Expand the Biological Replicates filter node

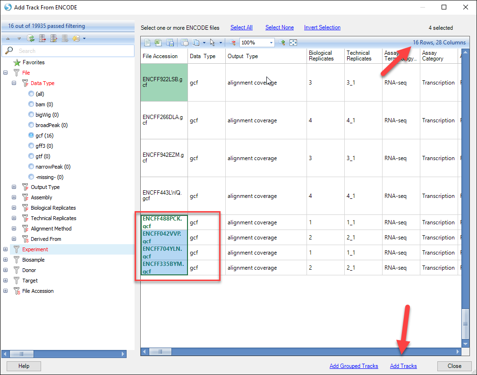coord(14,207)
